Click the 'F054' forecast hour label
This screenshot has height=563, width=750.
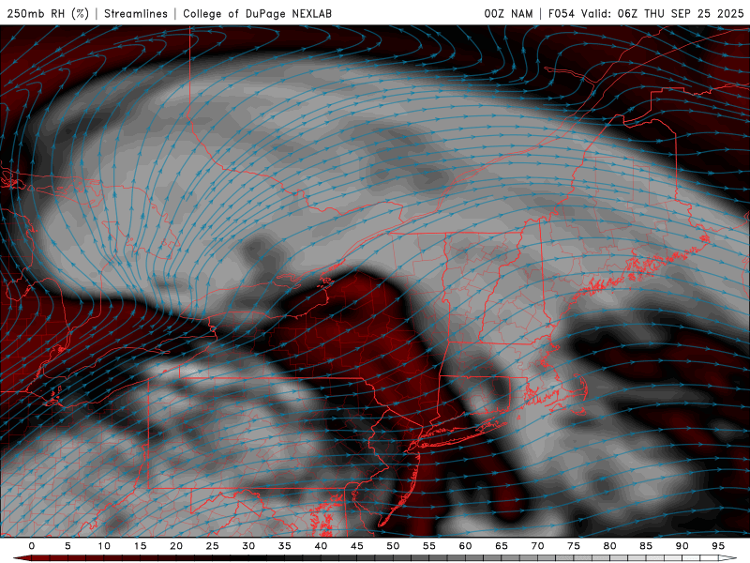[561, 13]
